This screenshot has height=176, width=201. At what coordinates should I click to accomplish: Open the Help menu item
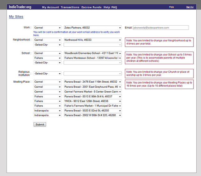(x=107, y=7)
